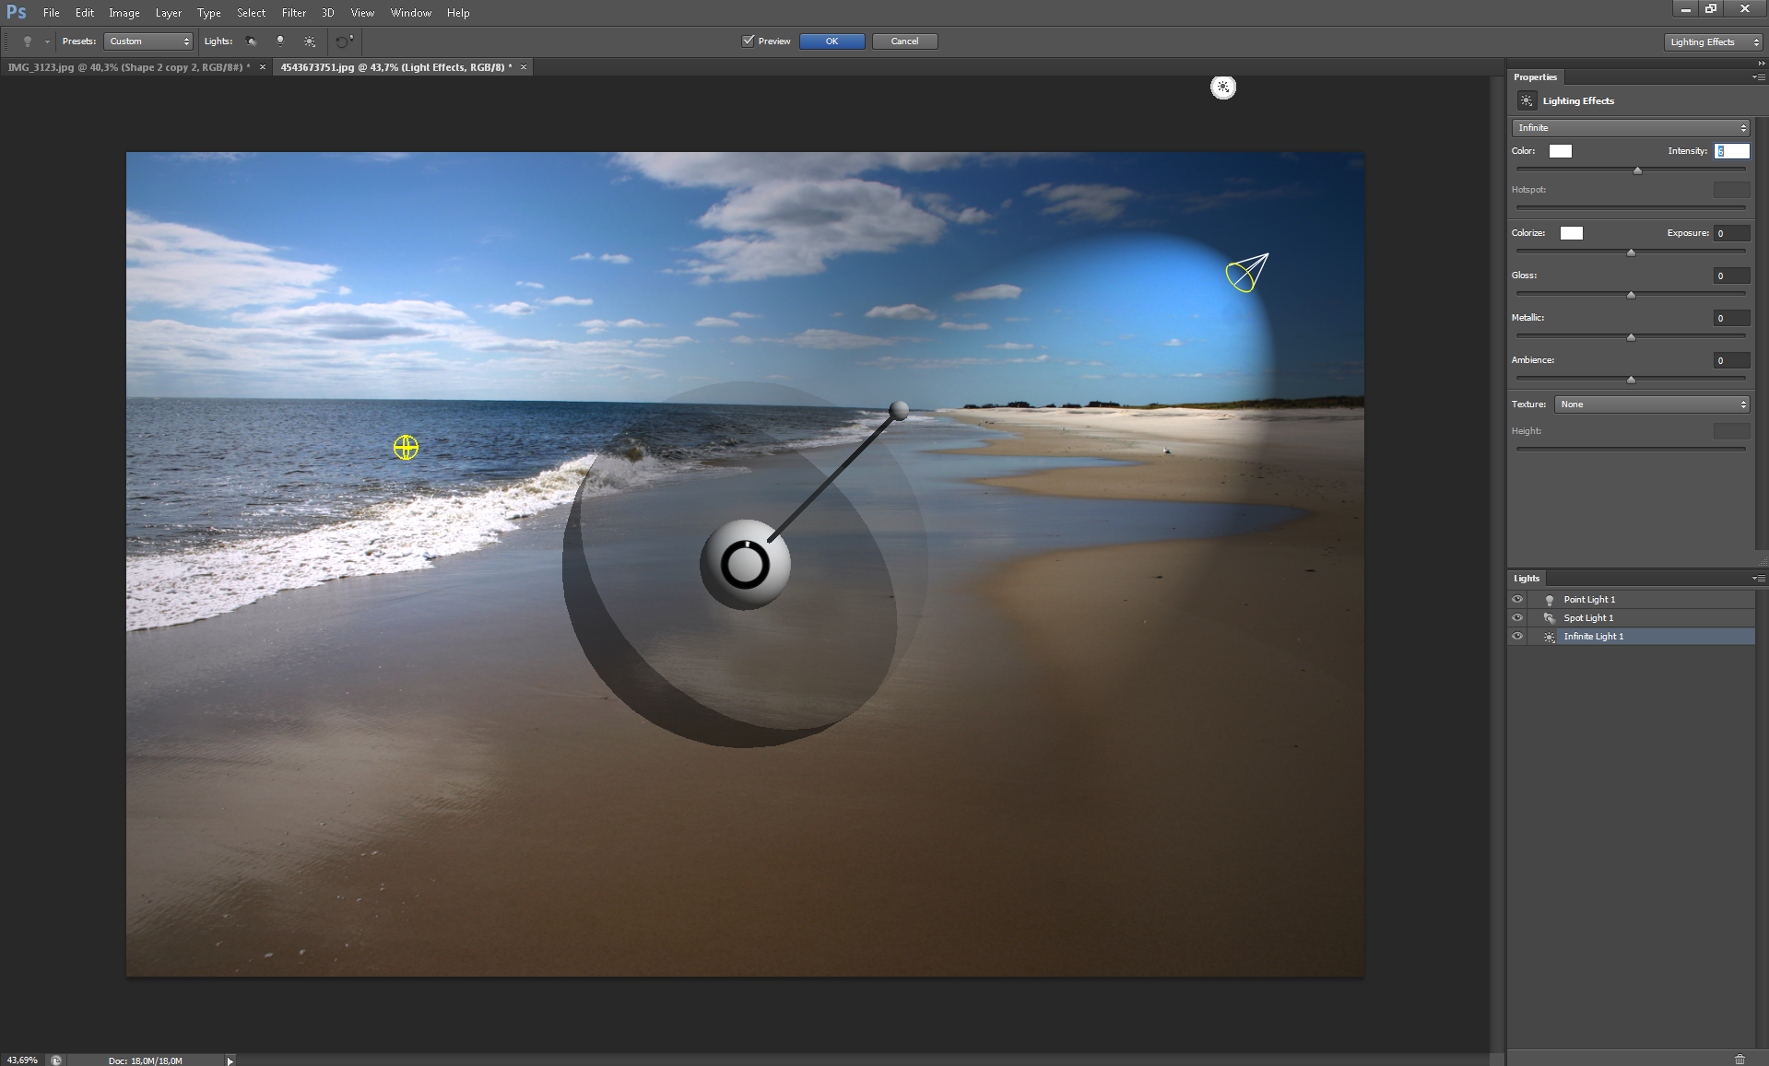The width and height of the screenshot is (1769, 1066).
Task: Expand the light type dropdown set to Infinite
Action: coord(1631,128)
